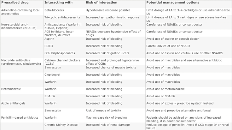Select the Anticoagulants (Warfarin, NOACs, Heparin) cell
This screenshot has width=232, height=130.
(x=63, y=26)
